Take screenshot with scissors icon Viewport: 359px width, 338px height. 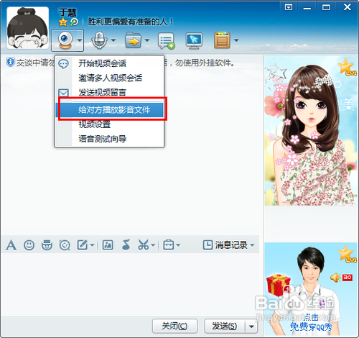[143, 245]
